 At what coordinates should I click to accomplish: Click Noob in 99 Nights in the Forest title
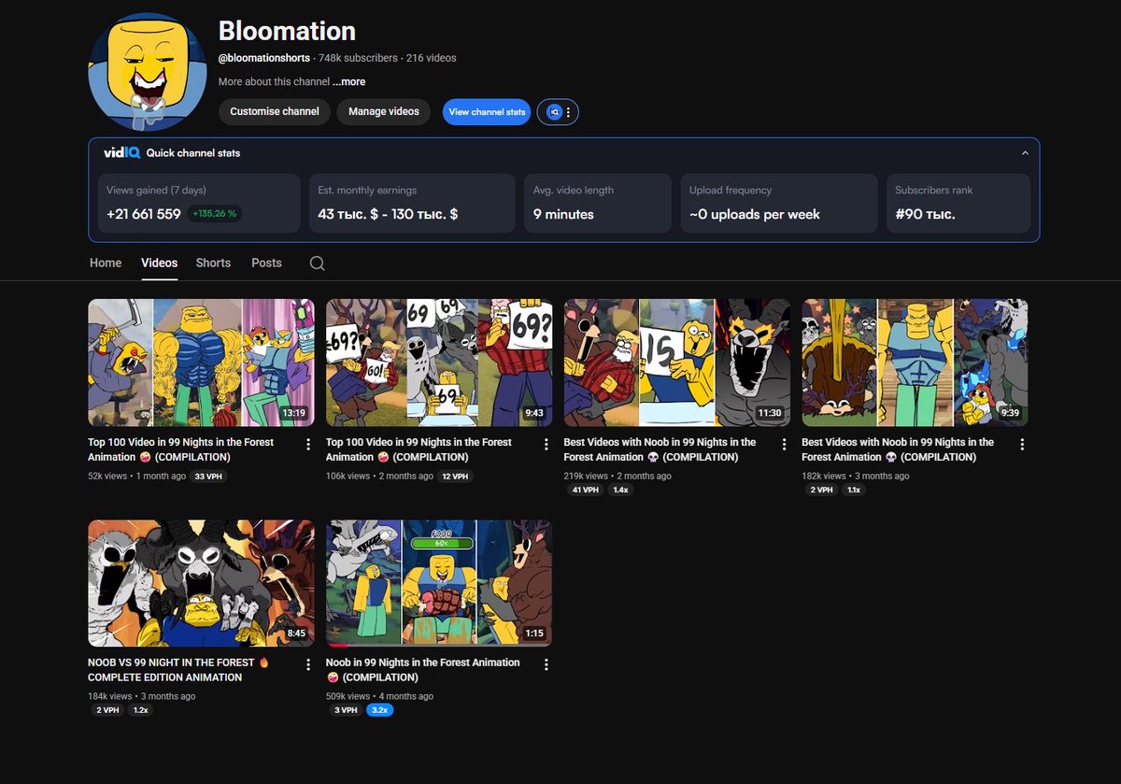pos(422,670)
